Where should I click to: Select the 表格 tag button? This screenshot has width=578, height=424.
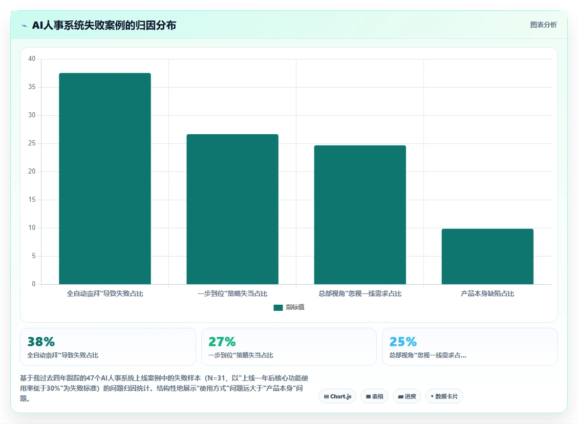click(x=374, y=396)
